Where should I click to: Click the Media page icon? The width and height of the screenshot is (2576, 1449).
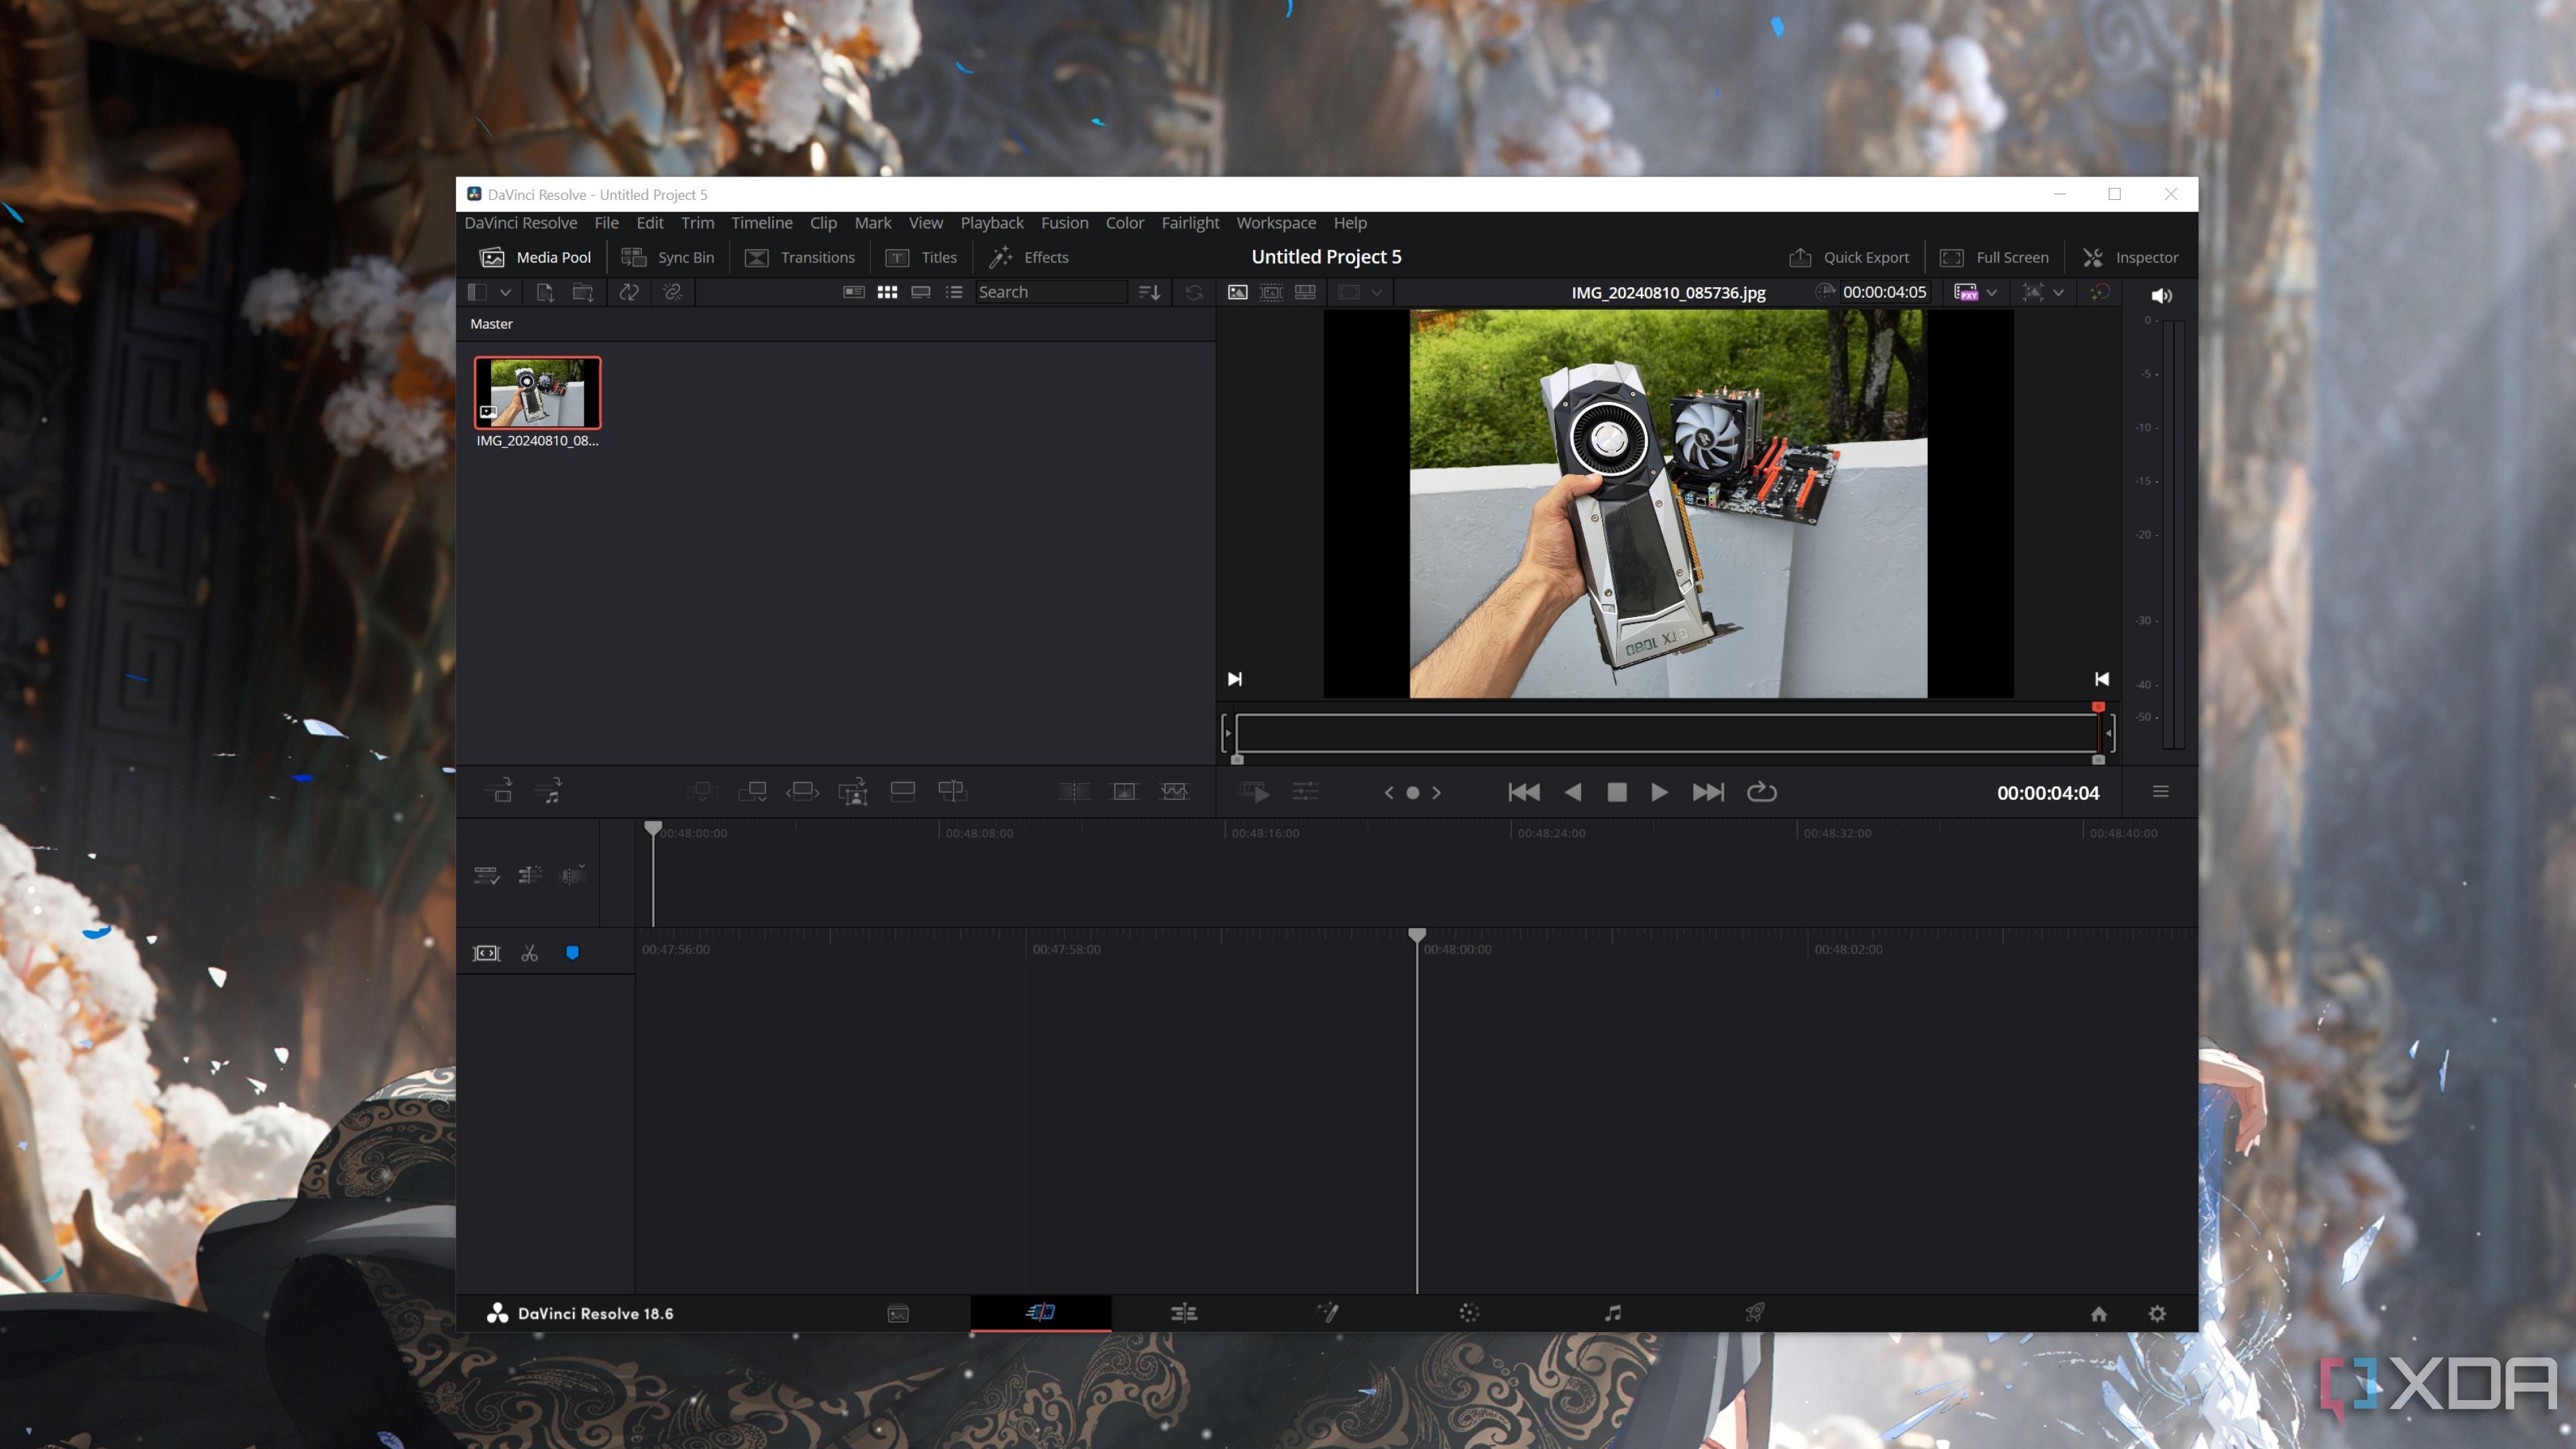click(899, 1313)
